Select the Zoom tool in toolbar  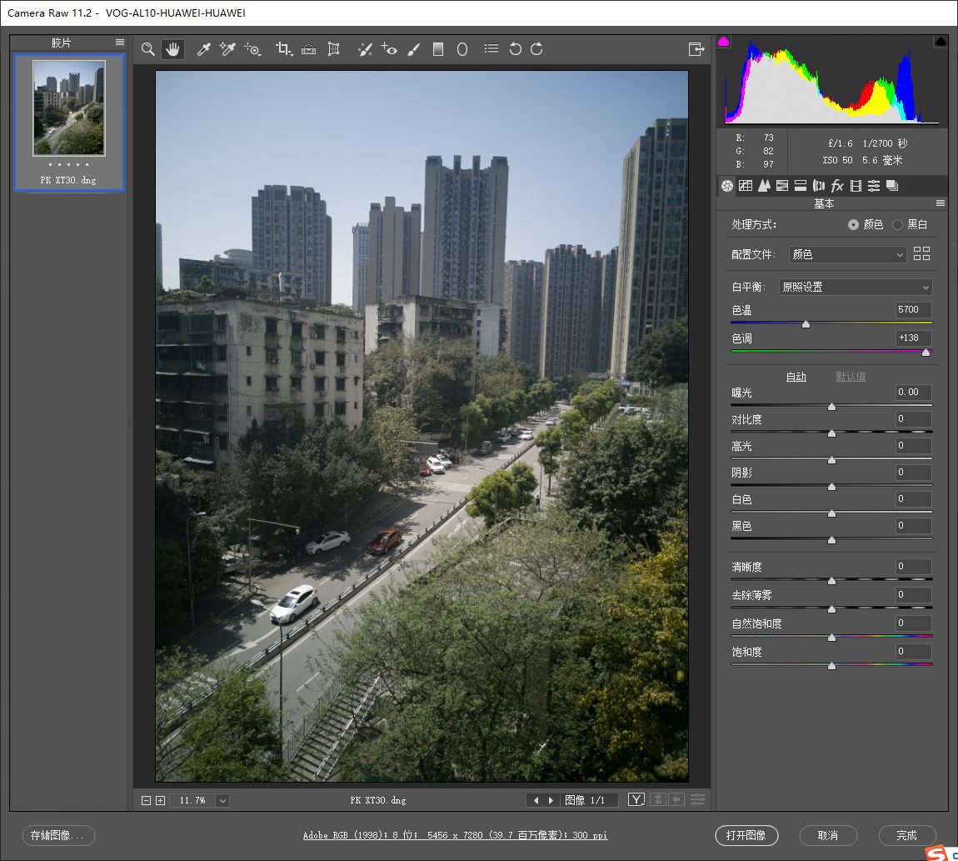click(148, 49)
